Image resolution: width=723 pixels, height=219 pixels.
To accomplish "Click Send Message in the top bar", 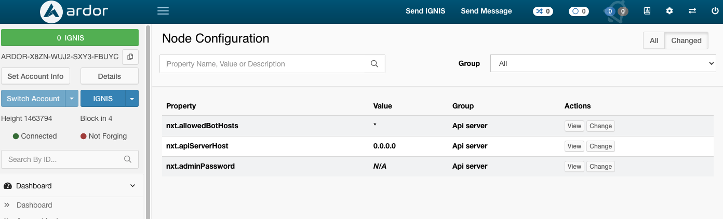I will tap(486, 11).
